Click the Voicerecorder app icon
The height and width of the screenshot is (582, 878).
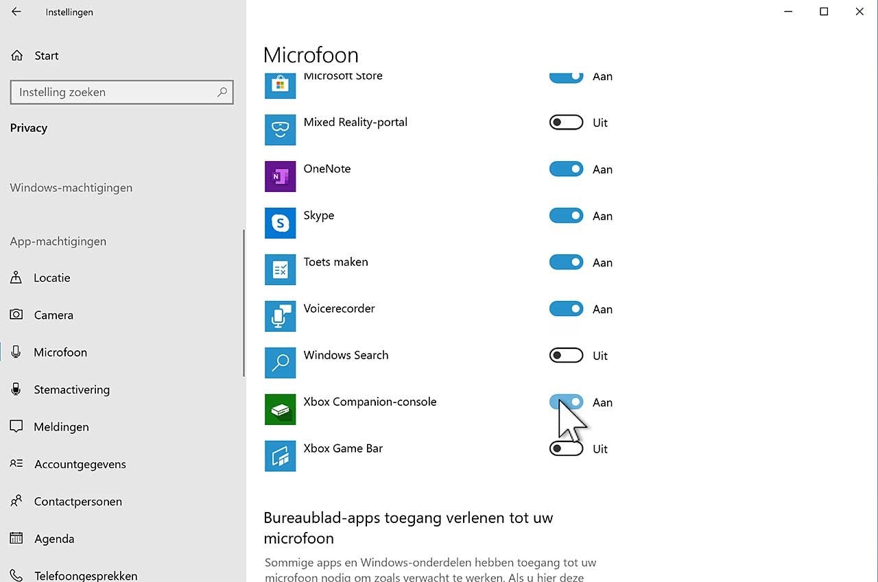280,316
